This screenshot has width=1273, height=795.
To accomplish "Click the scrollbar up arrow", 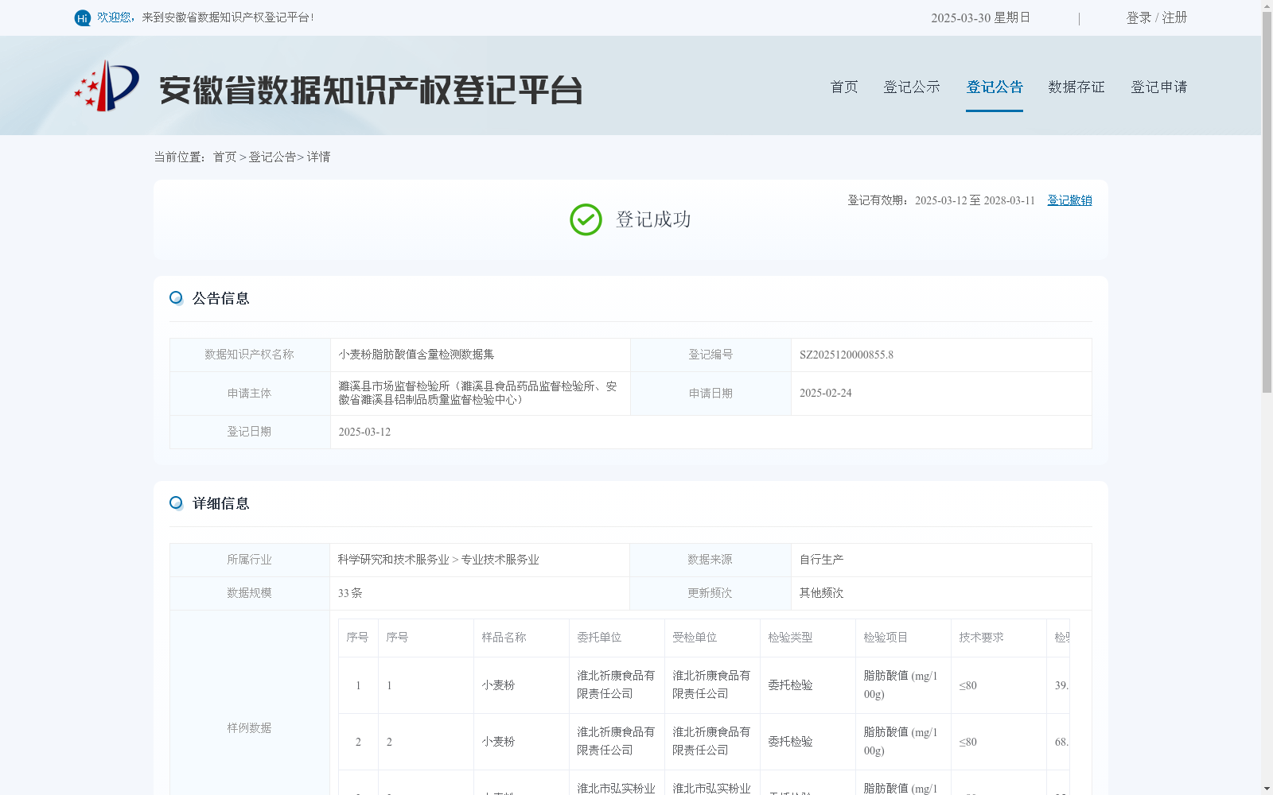I will pyautogui.click(x=1267, y=6).
